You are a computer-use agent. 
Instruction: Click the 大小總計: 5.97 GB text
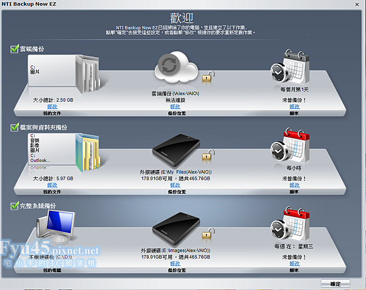[x=53, y=179]
